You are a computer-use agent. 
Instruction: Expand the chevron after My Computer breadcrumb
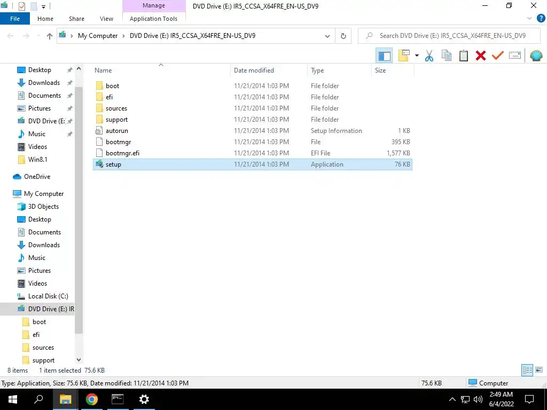tap(124, 36)
